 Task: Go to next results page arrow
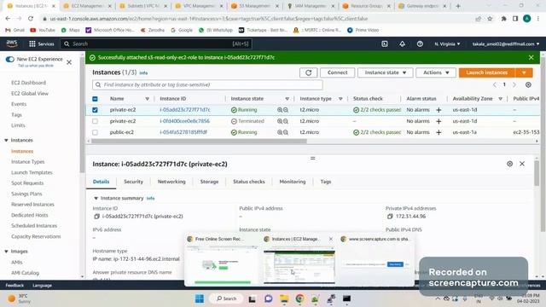tap(514, 84)
